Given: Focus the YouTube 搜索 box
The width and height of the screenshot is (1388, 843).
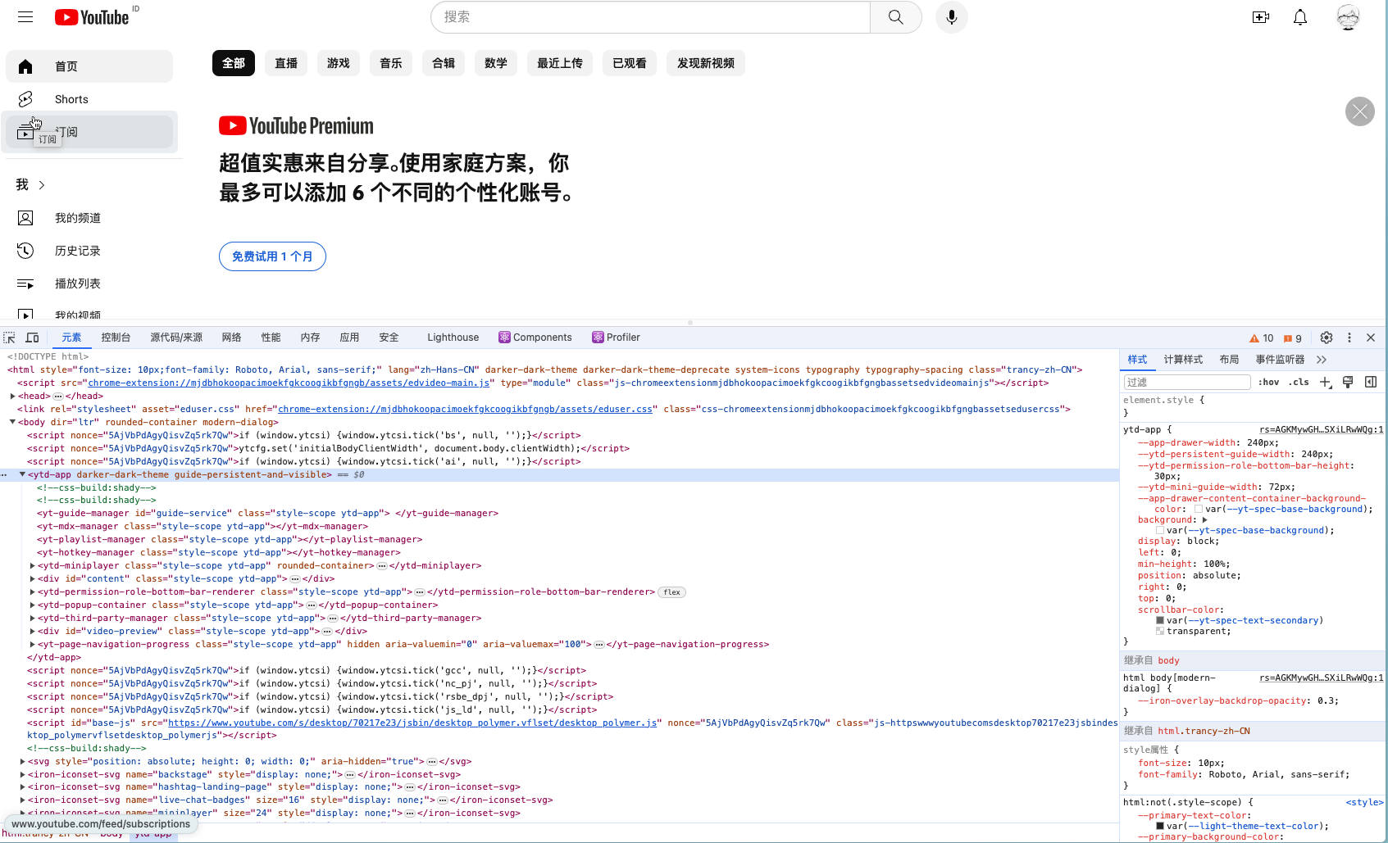Looking at the screenshot, I should [650, 17].
